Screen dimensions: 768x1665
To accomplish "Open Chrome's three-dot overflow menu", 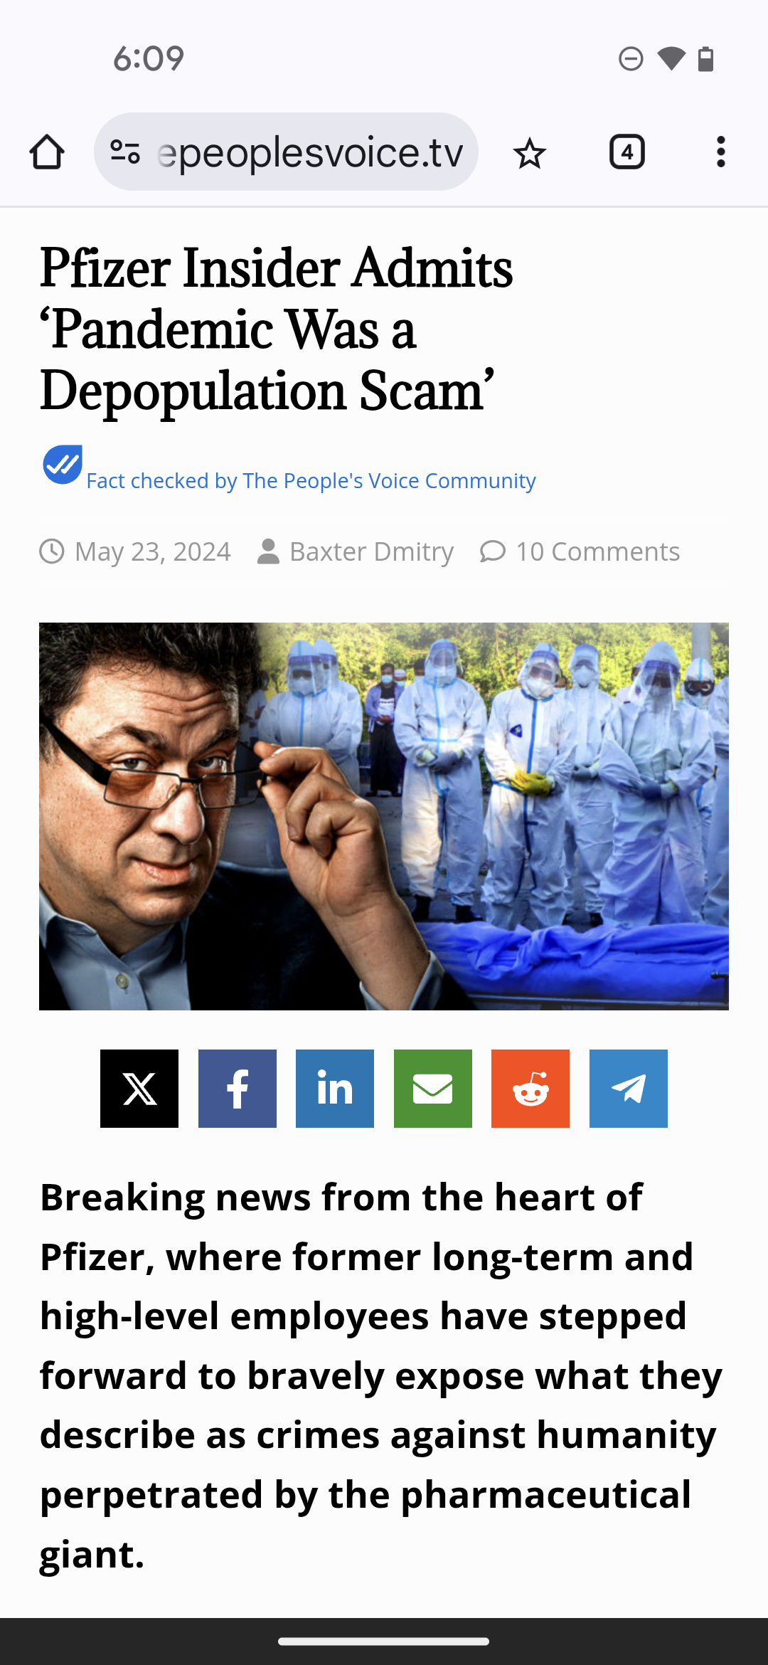I will point(720,152).
